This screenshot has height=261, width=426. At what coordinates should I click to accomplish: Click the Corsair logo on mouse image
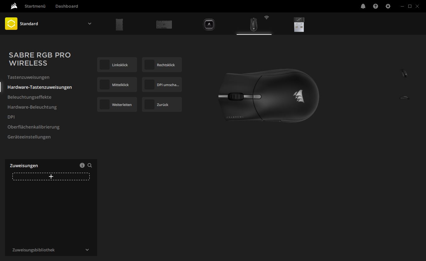pos(298,96)
